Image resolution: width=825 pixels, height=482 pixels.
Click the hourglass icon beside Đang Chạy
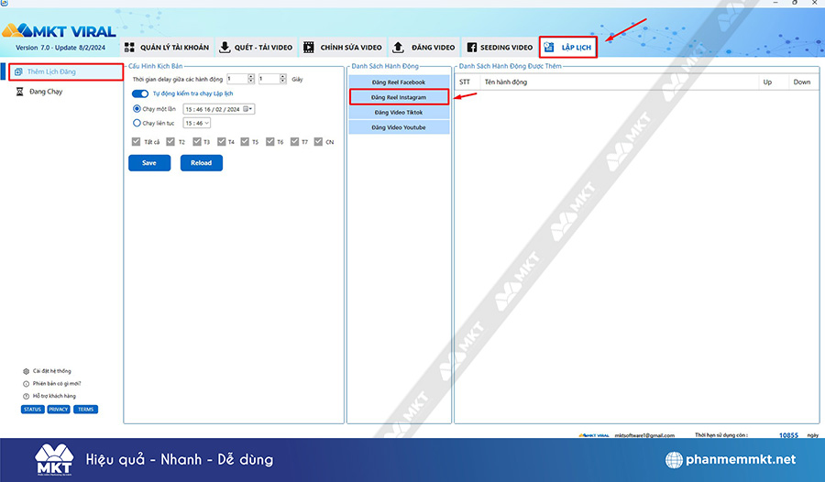(x=19, y=92)
